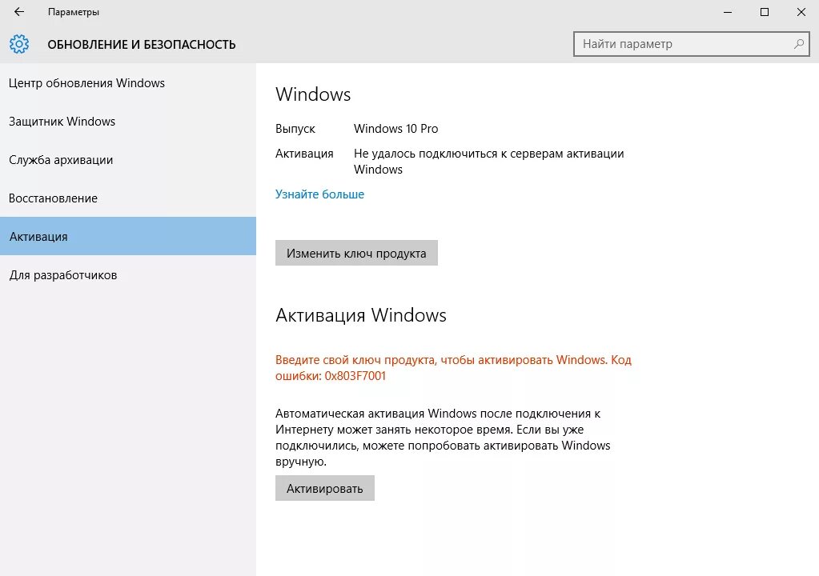The width and height of the screenshot is (819, 576).
Task: Click the 0x803F7001 error message text
Action: [453, 368]
